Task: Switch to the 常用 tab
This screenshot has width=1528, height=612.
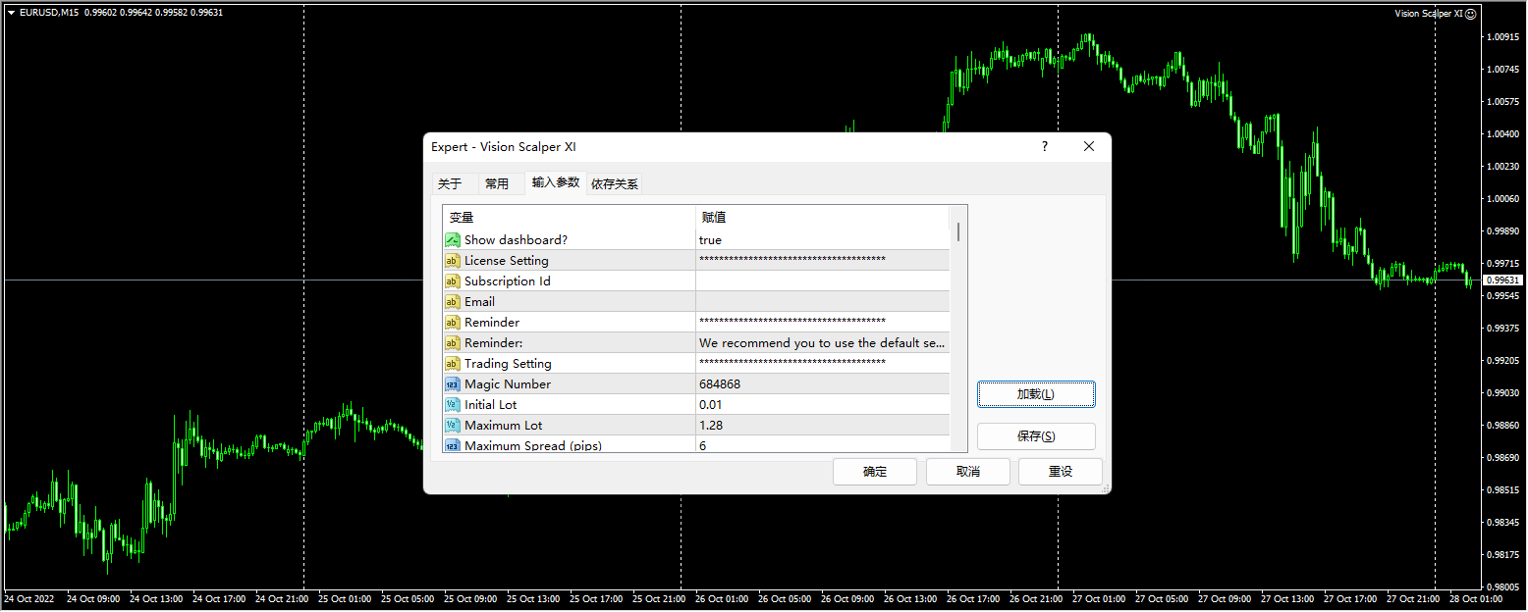Action: (498, 182)
